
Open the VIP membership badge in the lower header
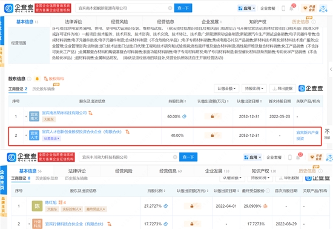[315, 158]
